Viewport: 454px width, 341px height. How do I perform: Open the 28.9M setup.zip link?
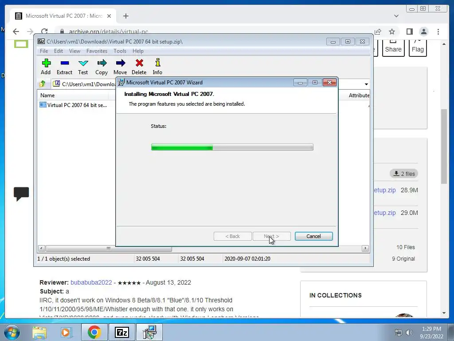pyautogui.click(x=384, y=190)
